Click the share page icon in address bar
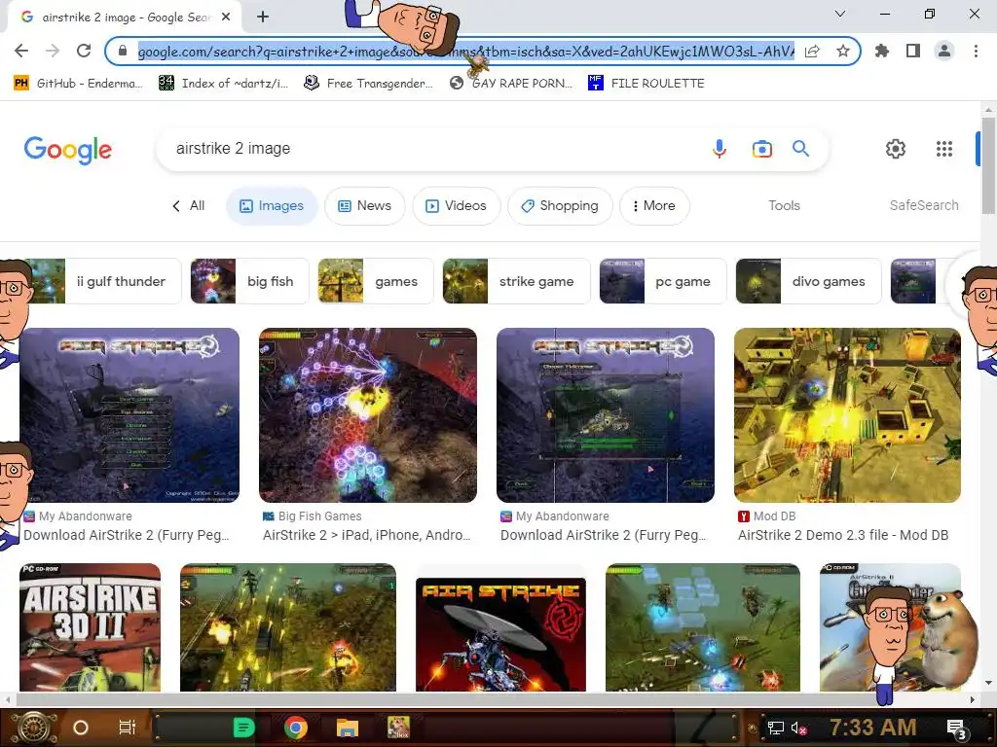 click(x=812, y=51)
